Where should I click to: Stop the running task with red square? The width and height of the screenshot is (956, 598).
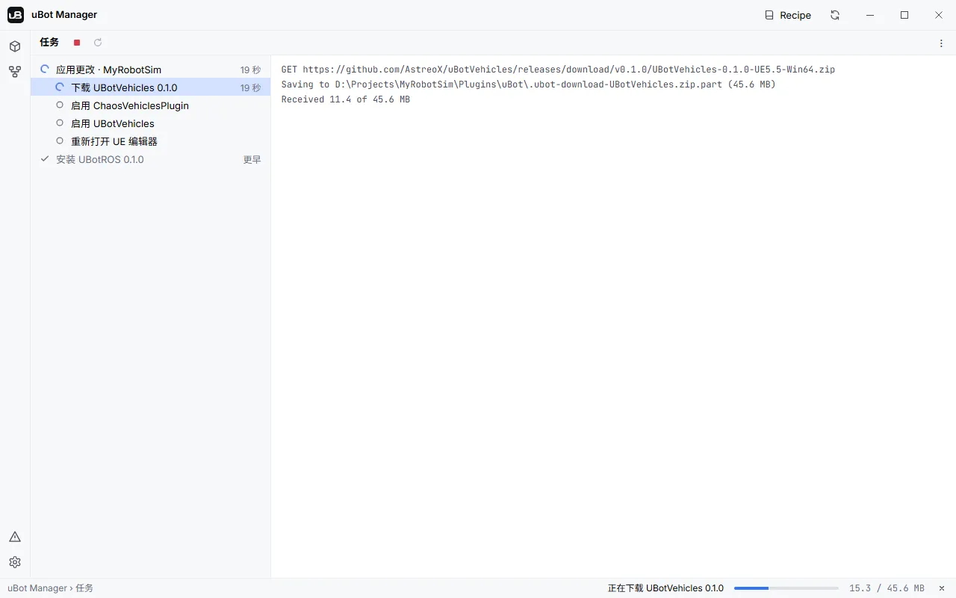pos(77,43)
